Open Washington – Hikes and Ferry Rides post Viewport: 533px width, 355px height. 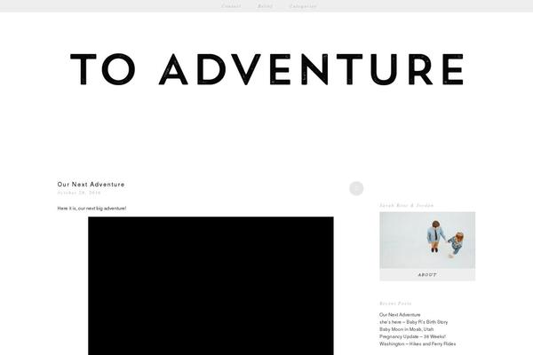tap(418, 343)
